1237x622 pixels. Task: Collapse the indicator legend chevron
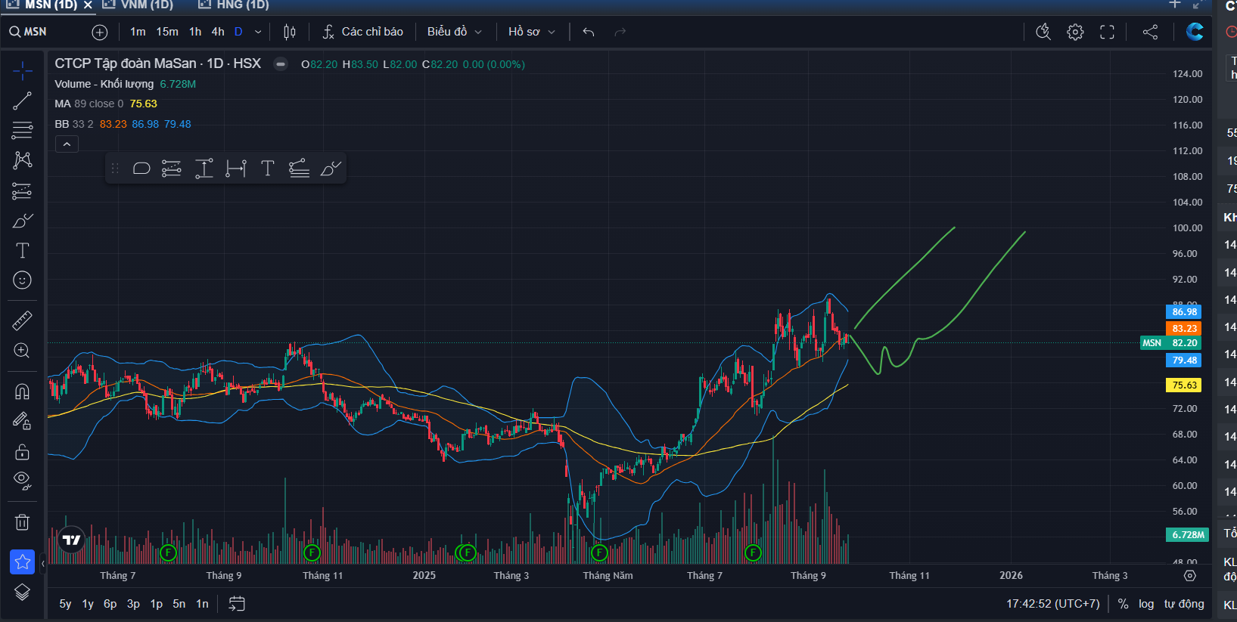click(67, 144)
